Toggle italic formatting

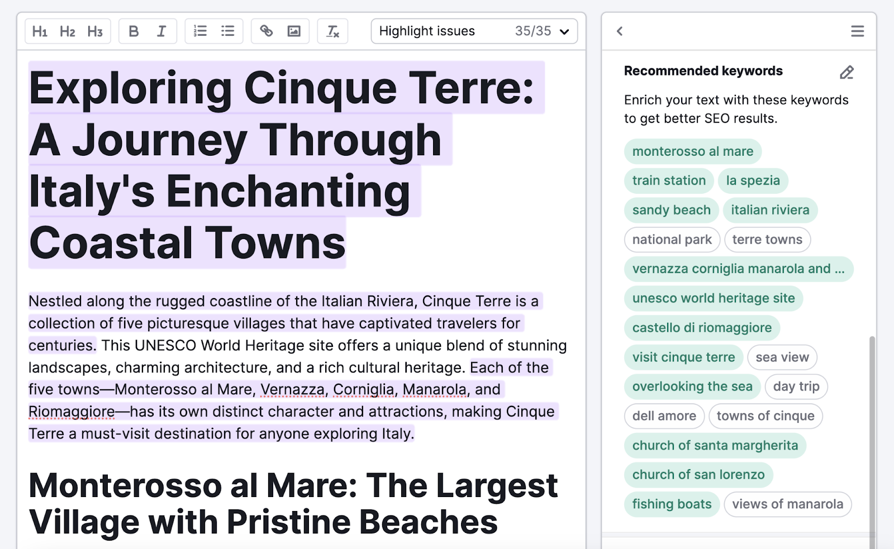pos(161,31)
